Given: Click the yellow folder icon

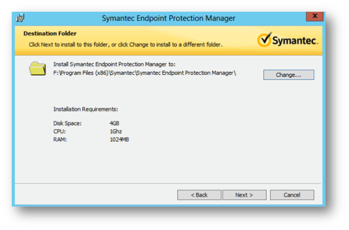Looking at the screenshot, I should point(37,69).
